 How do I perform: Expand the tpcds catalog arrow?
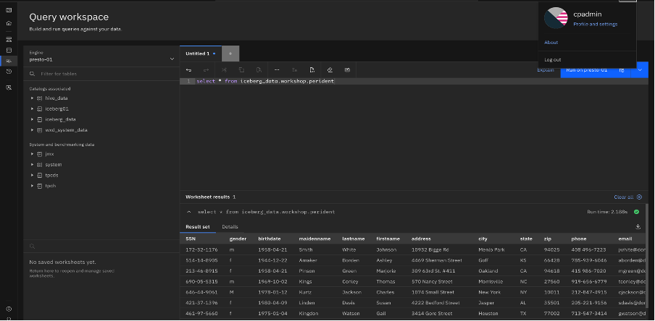click(32, 175)
